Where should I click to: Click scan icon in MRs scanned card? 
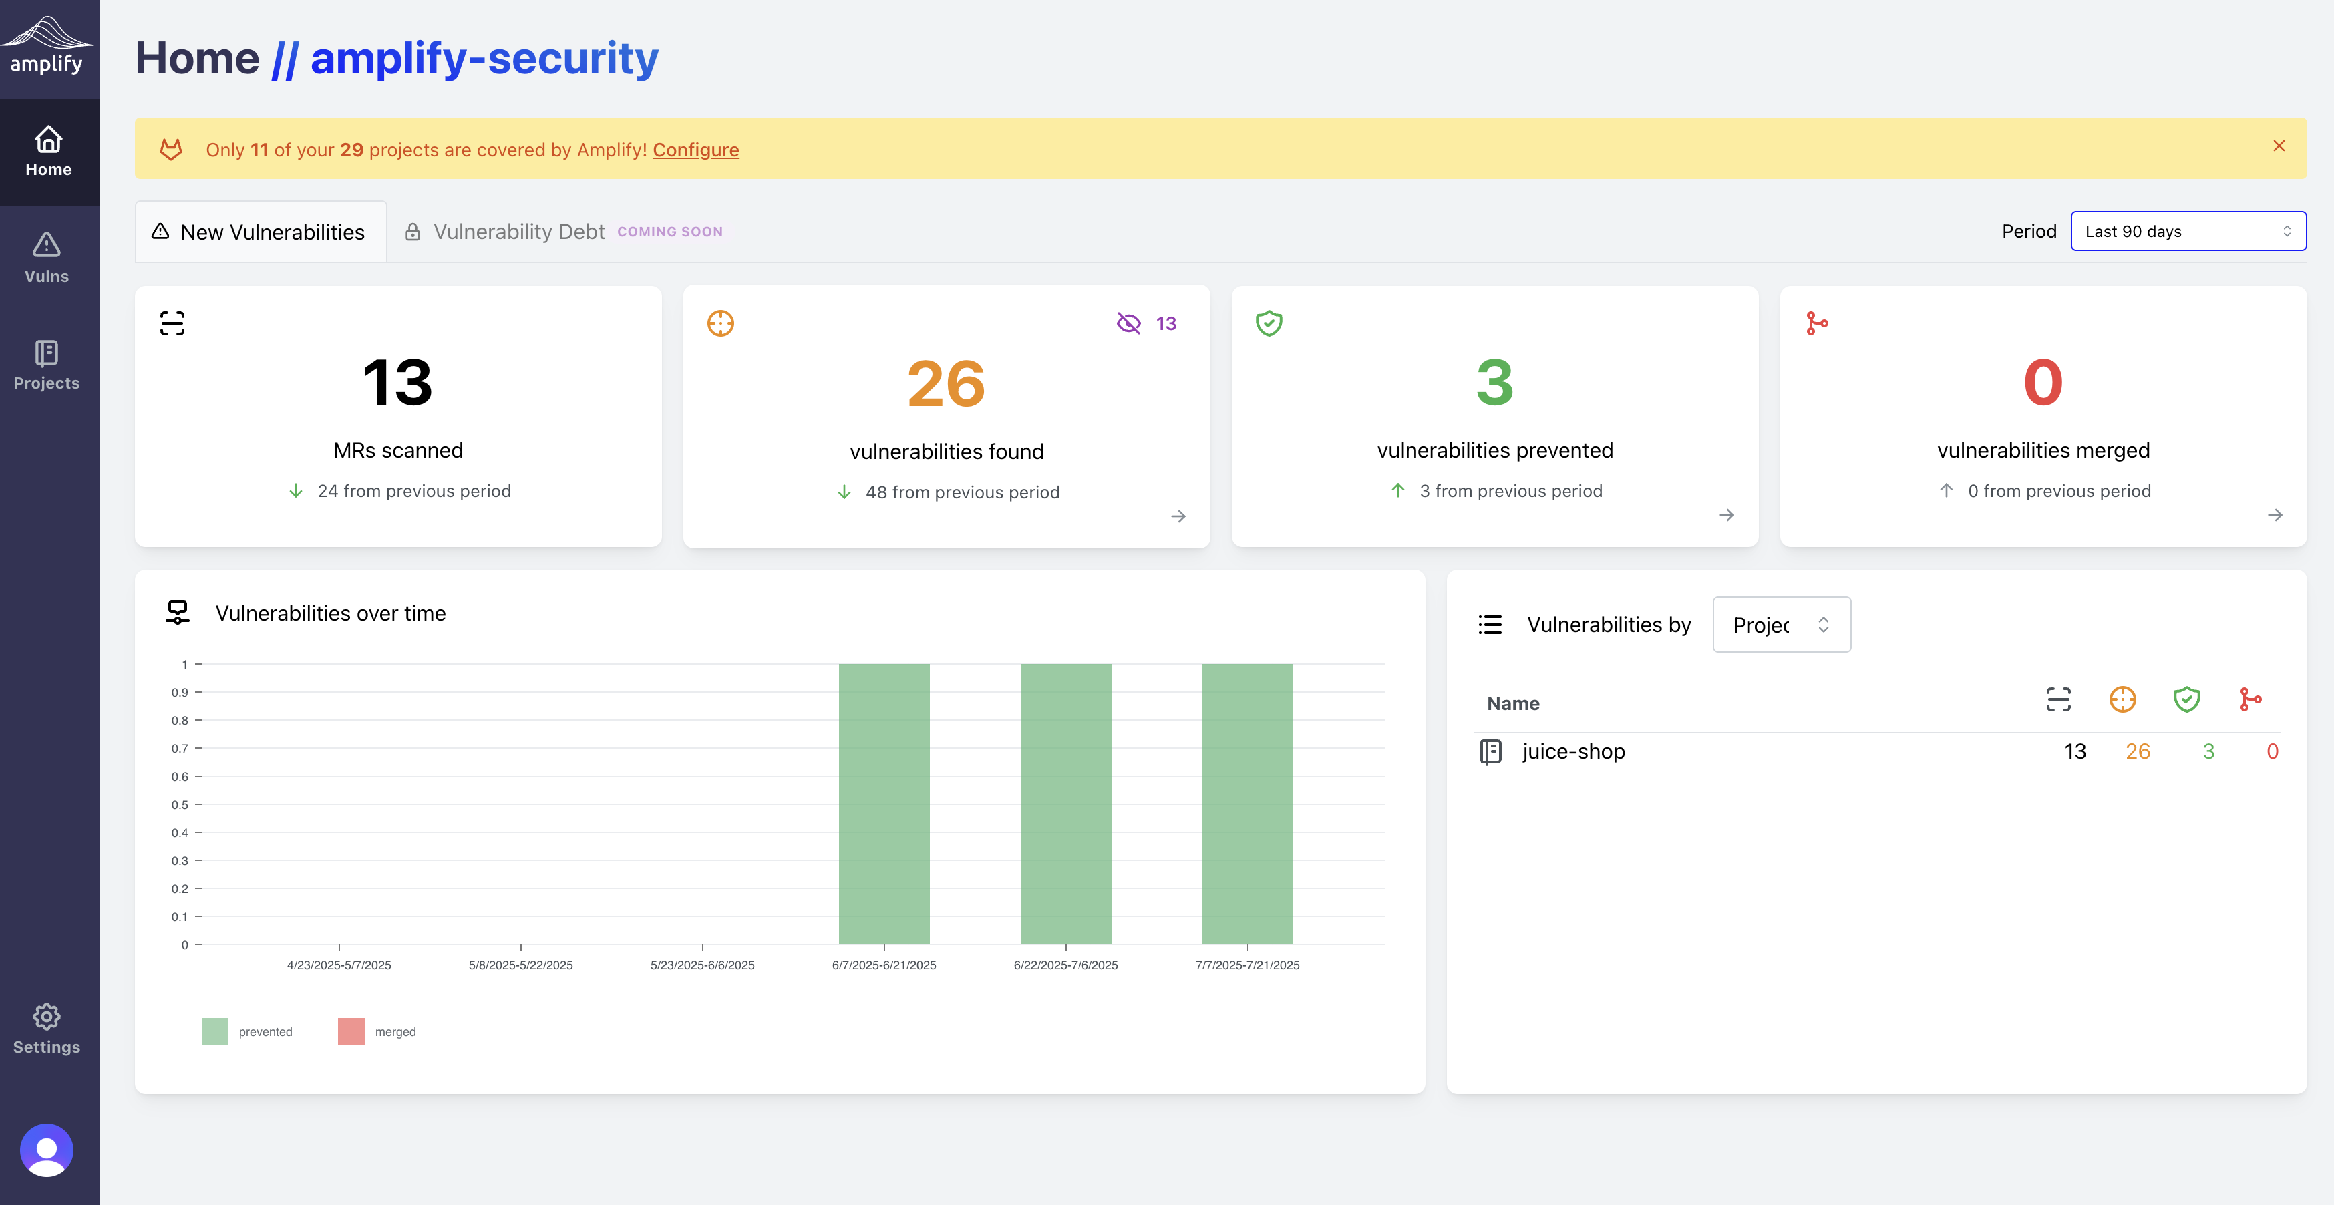click(x=172, y=323)
